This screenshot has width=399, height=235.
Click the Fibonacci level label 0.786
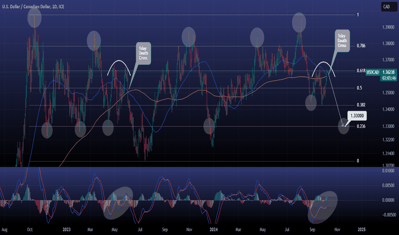coord(361,46)
